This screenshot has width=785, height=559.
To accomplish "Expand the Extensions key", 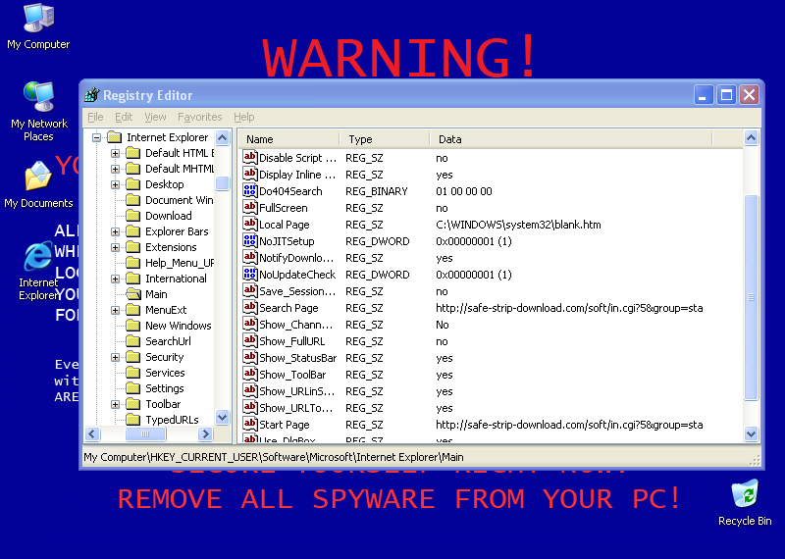I will [115, 247].
